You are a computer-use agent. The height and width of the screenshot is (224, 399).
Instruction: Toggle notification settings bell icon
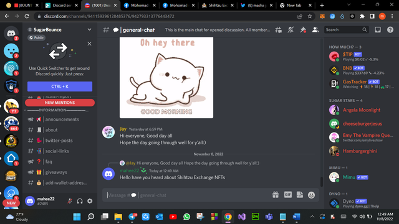(x=291, y=30)
